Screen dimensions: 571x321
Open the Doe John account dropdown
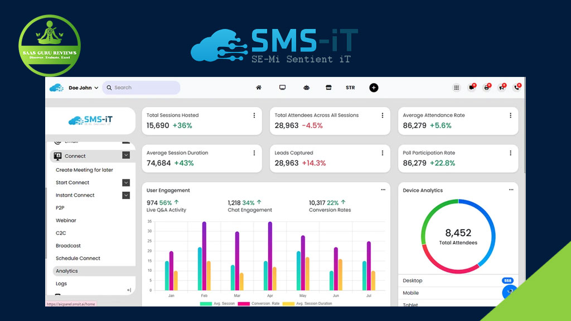[x=84, y=87]
